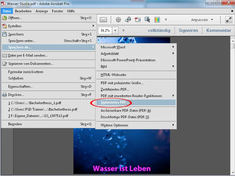Open the vollständig tools pane
235x176 pixels.
pyautogui.click(x=159, y=31)
